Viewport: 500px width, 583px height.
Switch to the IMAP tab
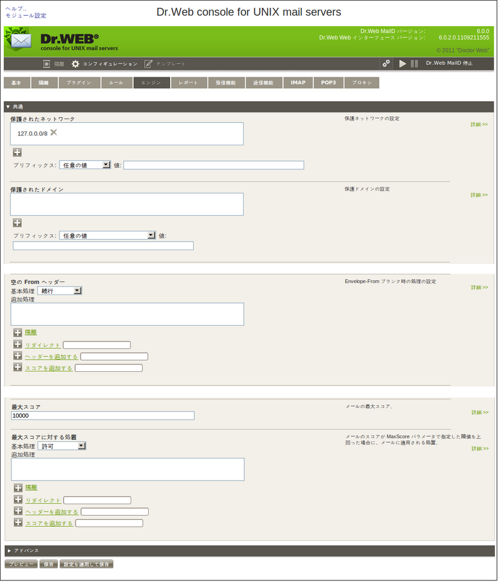pos(298,82)
